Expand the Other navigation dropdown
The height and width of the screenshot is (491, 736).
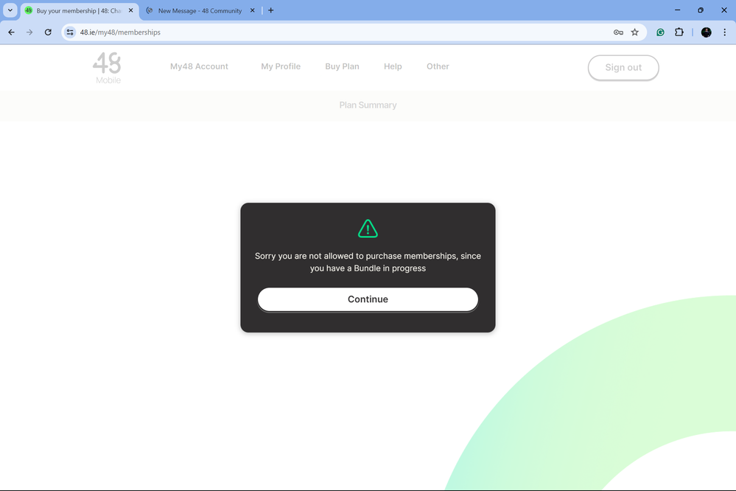(438, 66)
